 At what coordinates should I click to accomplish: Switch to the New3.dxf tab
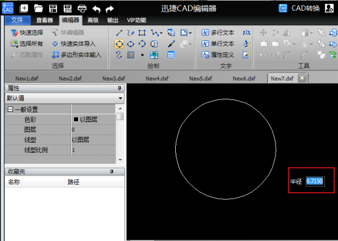click(x=113, y=78)
